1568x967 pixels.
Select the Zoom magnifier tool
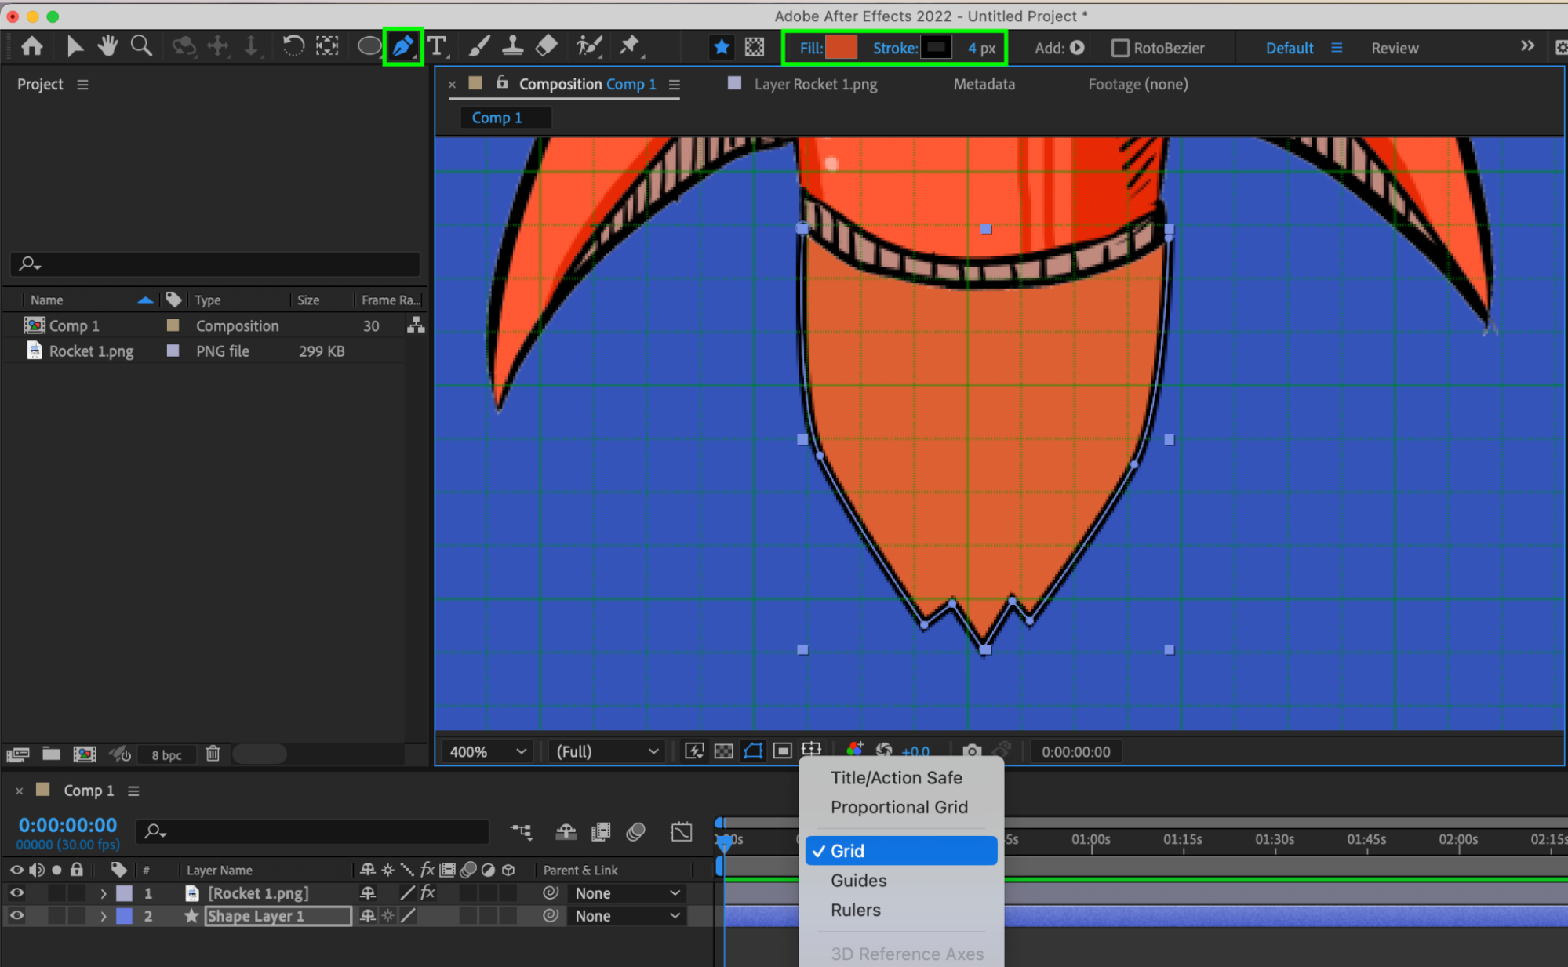pos(141,46)
